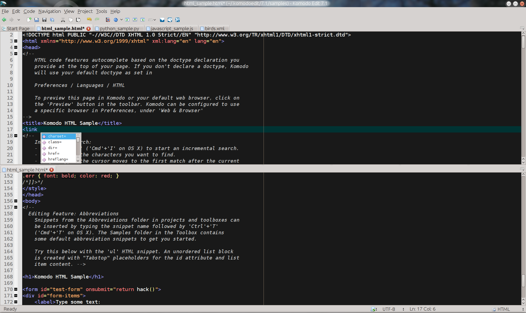Select the lower pane html_sample.html tab

[x=27, y=170]
